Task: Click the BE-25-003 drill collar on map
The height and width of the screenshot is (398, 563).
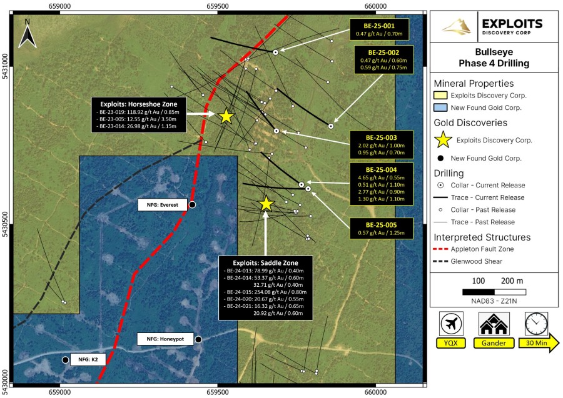Action: (x=276, y=131)
